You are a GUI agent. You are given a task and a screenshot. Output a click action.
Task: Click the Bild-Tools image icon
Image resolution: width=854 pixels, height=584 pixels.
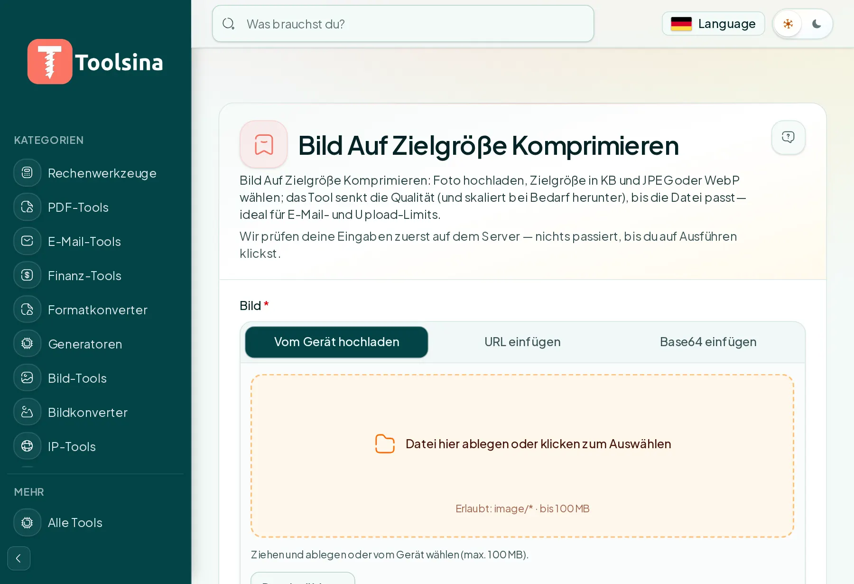tap(28, 378)
